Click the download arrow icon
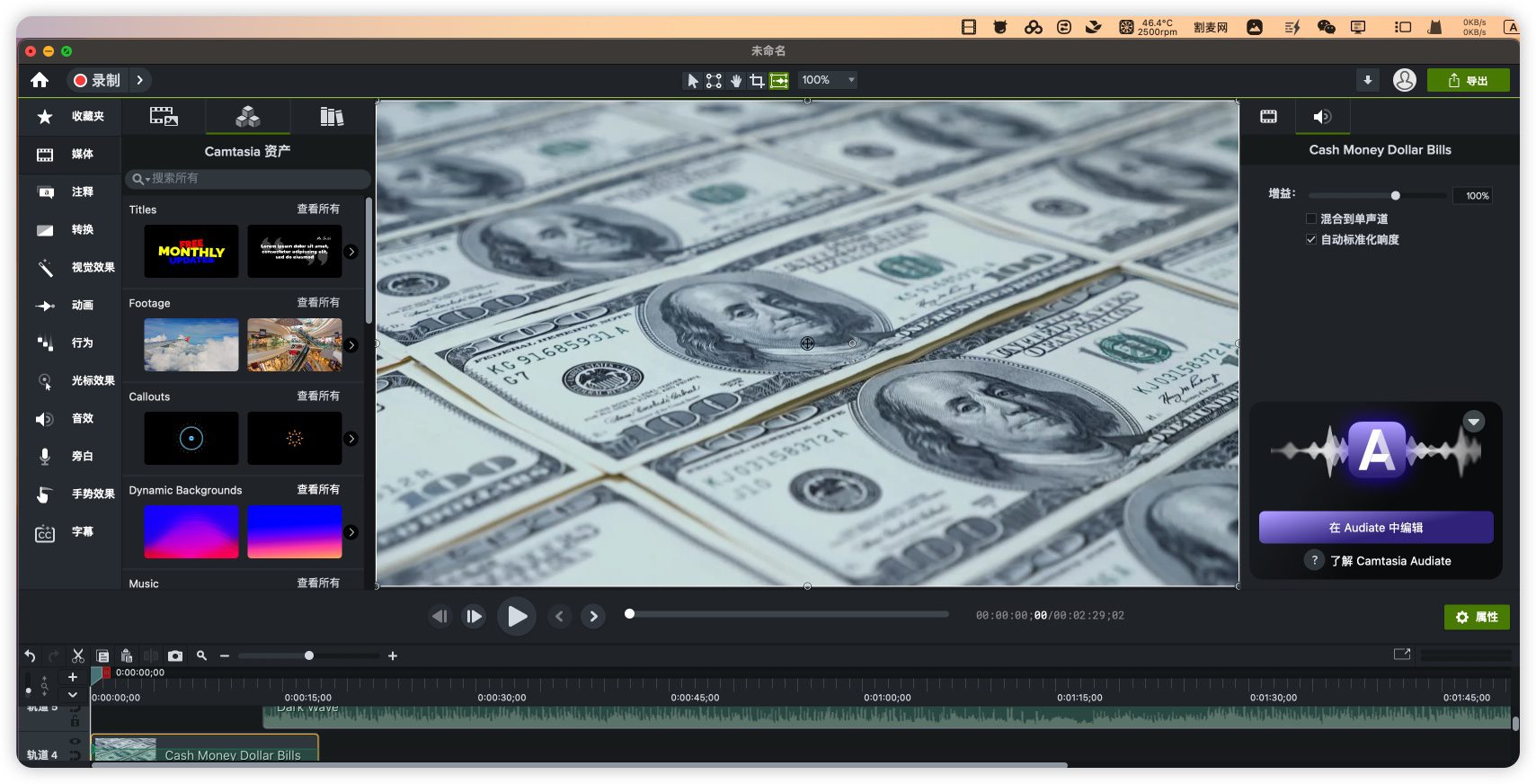The width and height of the screenshot is (1536, 784). 1367,80
